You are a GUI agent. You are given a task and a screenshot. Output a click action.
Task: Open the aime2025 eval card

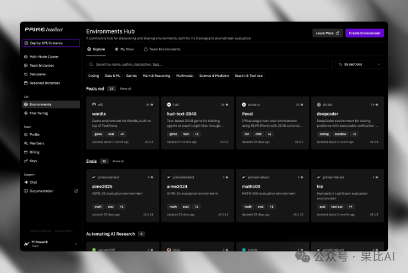point(123,195)
